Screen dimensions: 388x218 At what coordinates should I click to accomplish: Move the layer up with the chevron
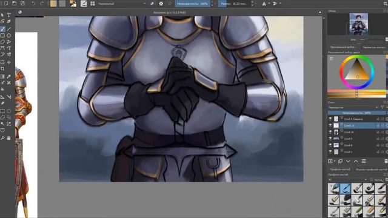point(356,161)
